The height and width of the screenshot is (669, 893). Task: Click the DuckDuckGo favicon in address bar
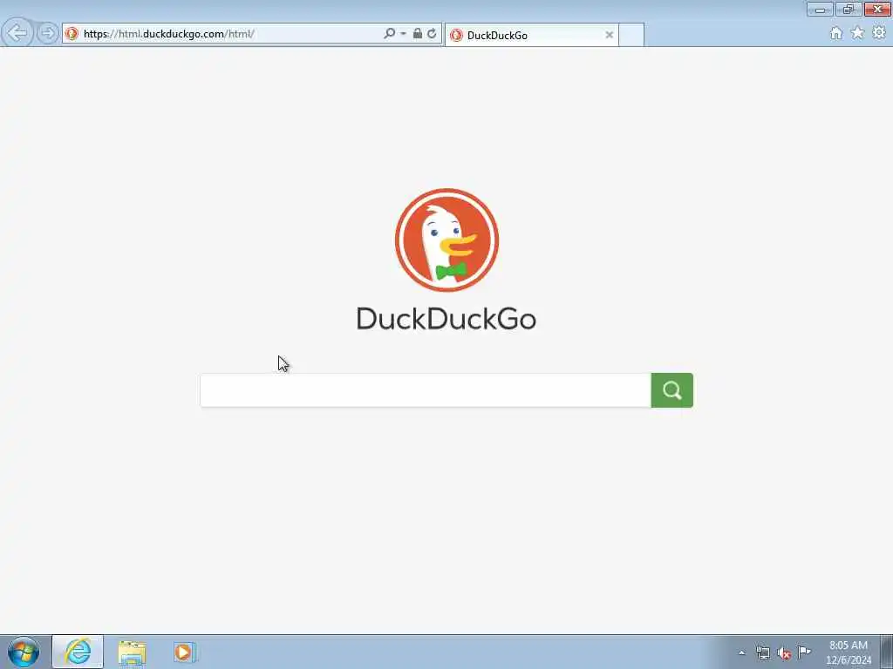tap(72, 34)
